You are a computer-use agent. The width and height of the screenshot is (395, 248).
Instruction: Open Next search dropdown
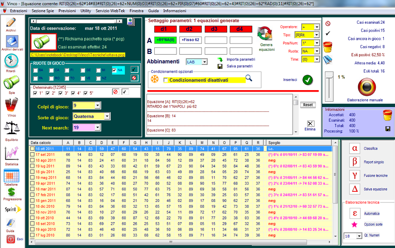coord(98,127)
